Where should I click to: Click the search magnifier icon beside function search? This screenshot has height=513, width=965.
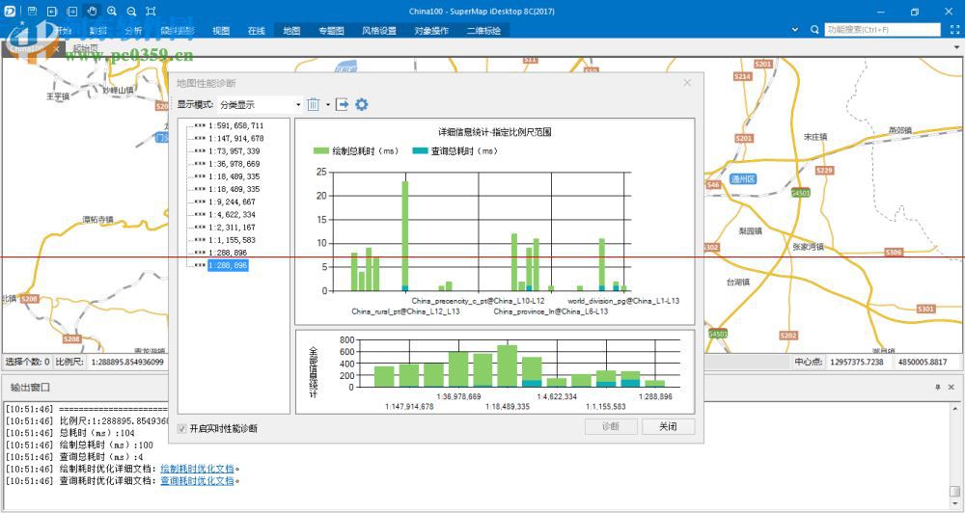click(x=814, y=30)
